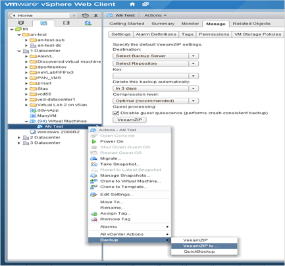
Task: Click the link icon beside the header home icon
Action: click(x=145, y=4)
